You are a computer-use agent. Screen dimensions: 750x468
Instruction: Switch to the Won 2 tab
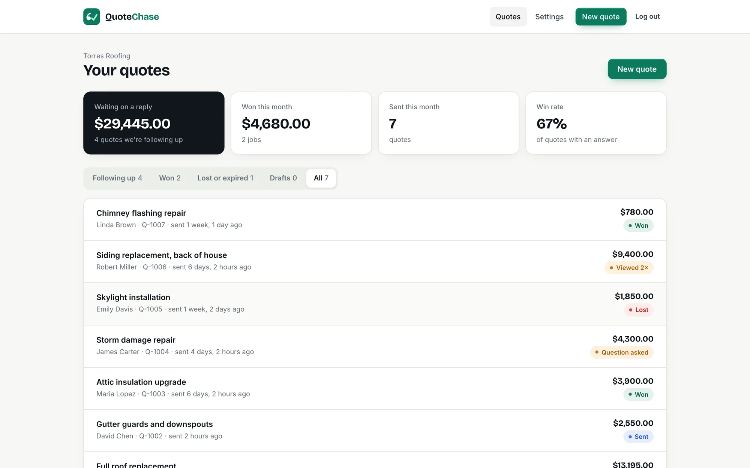170,178
